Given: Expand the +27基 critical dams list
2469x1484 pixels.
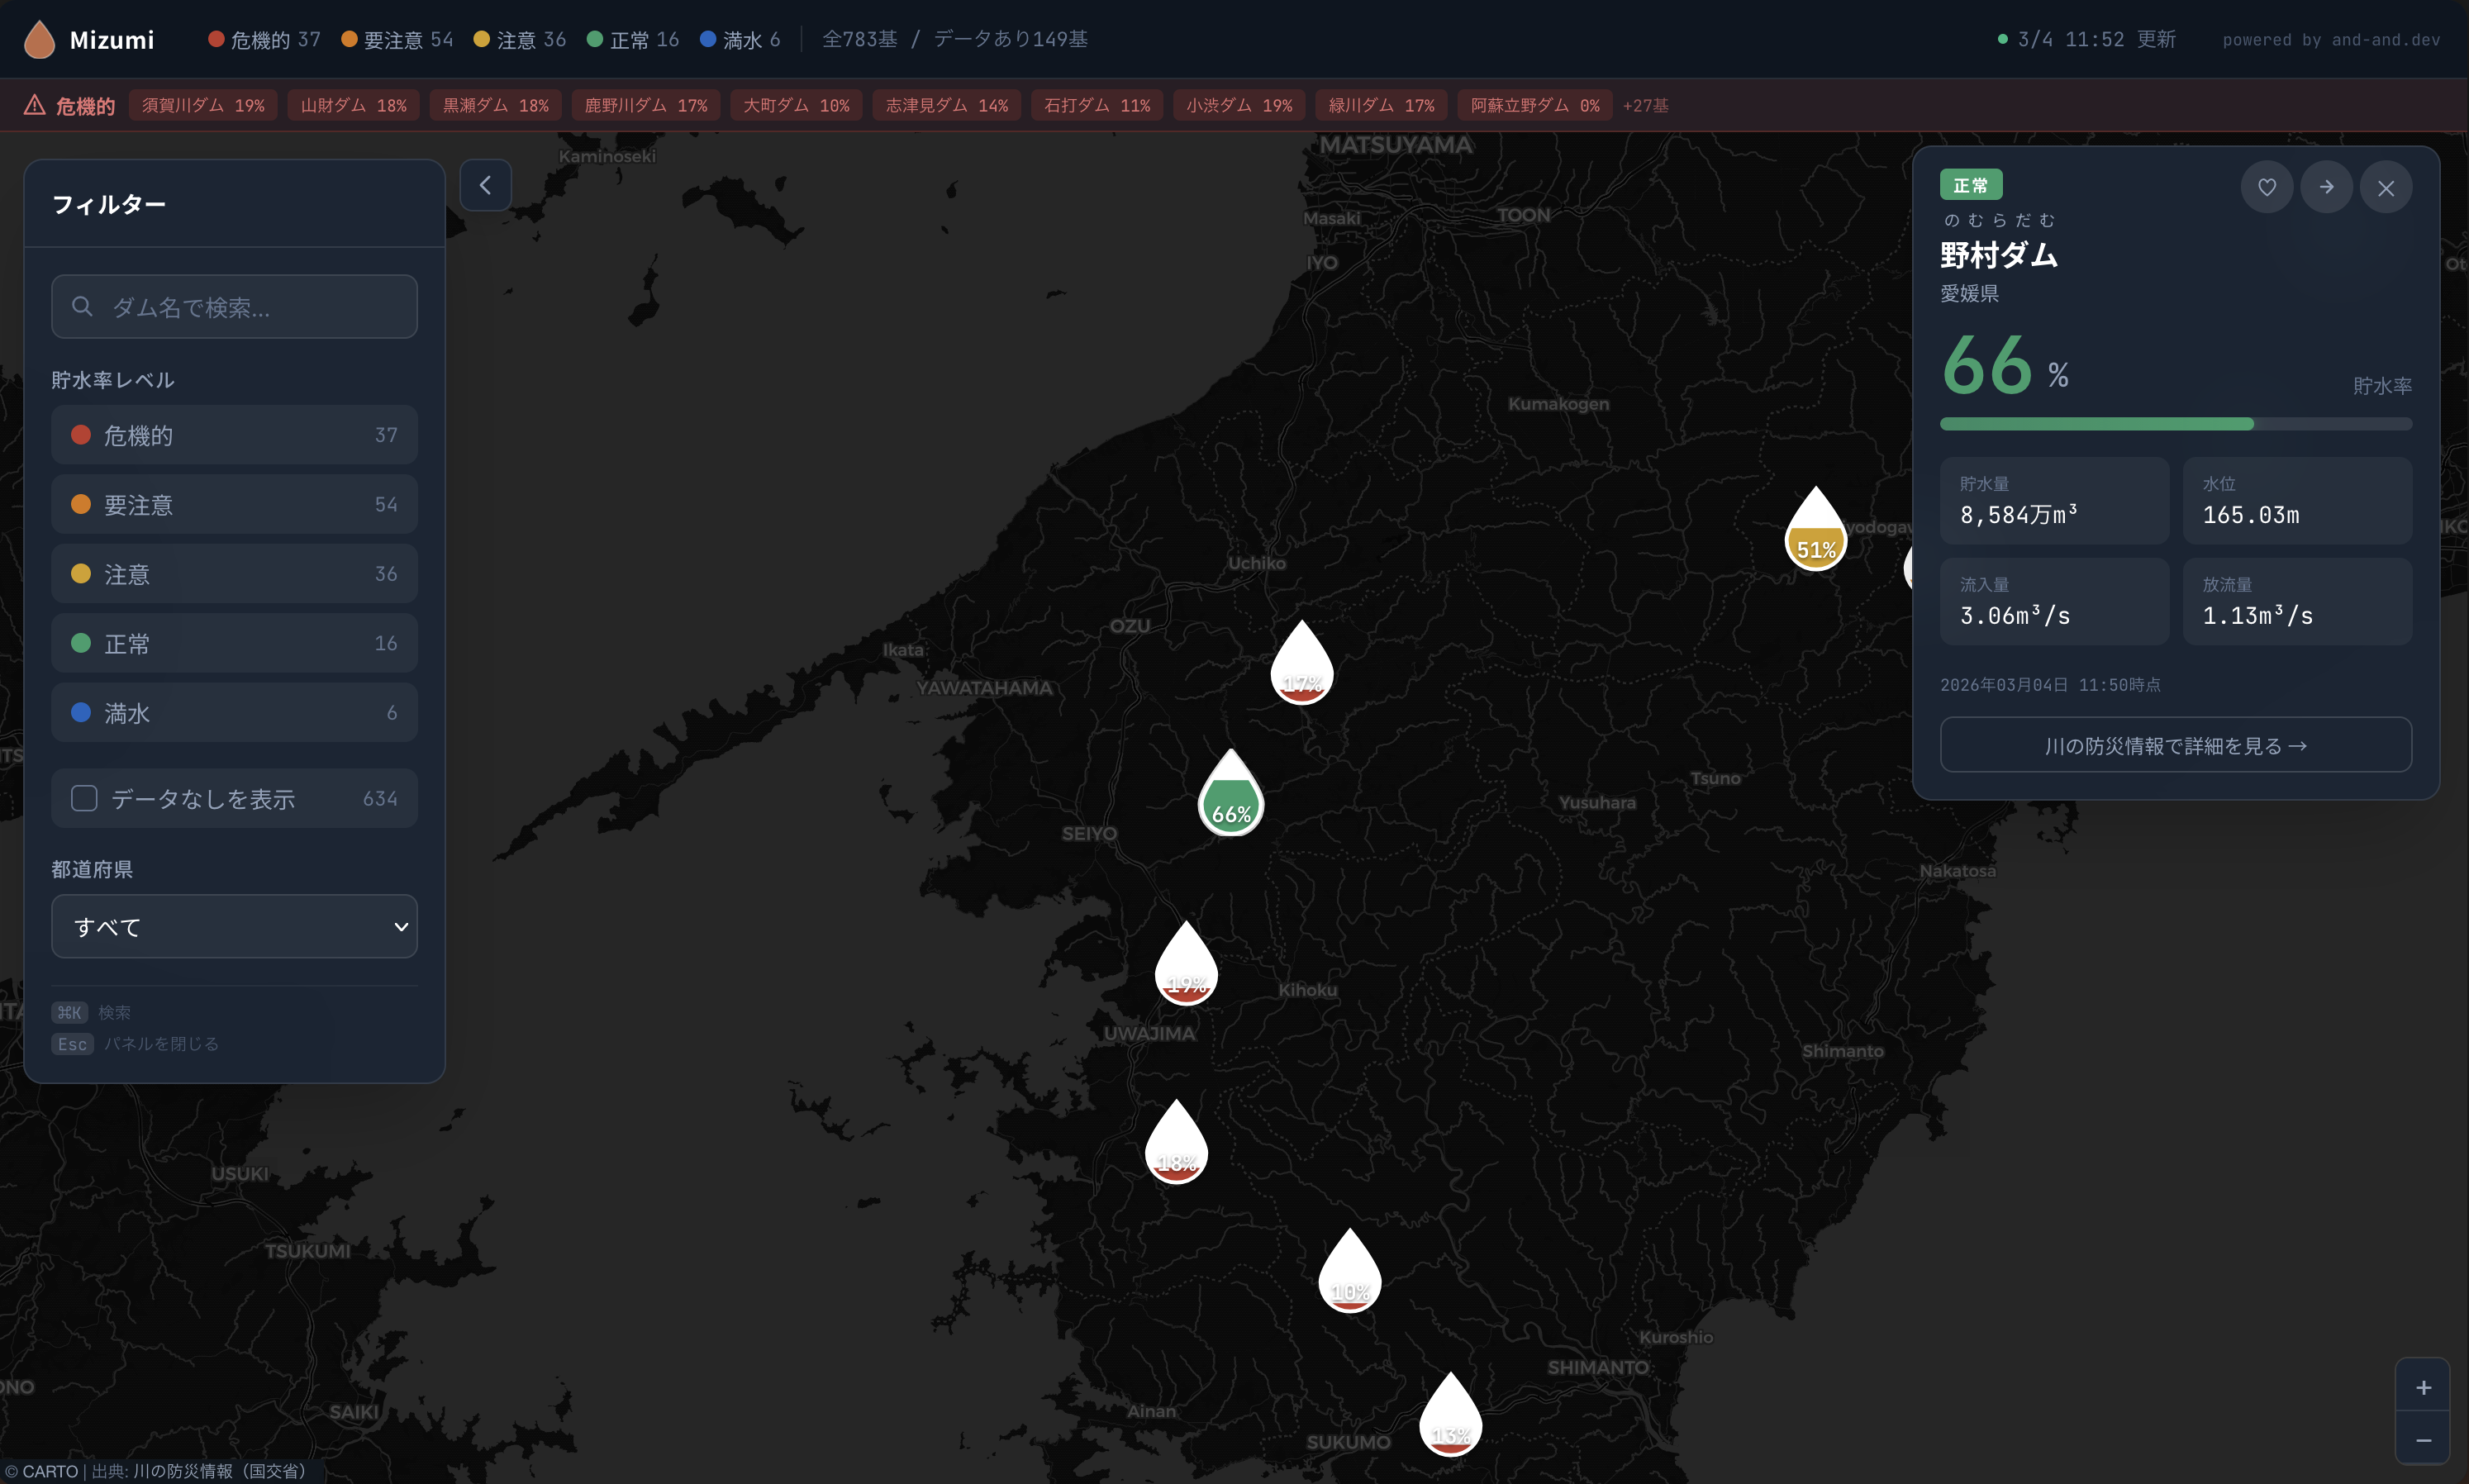Looking at the screenshot, I should click(x=1645, y=106).
